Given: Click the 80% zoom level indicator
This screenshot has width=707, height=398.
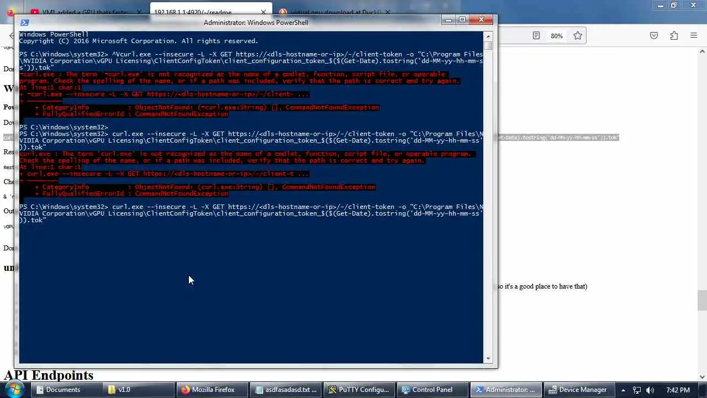Looking at the screenshot, I should [556, 36].
